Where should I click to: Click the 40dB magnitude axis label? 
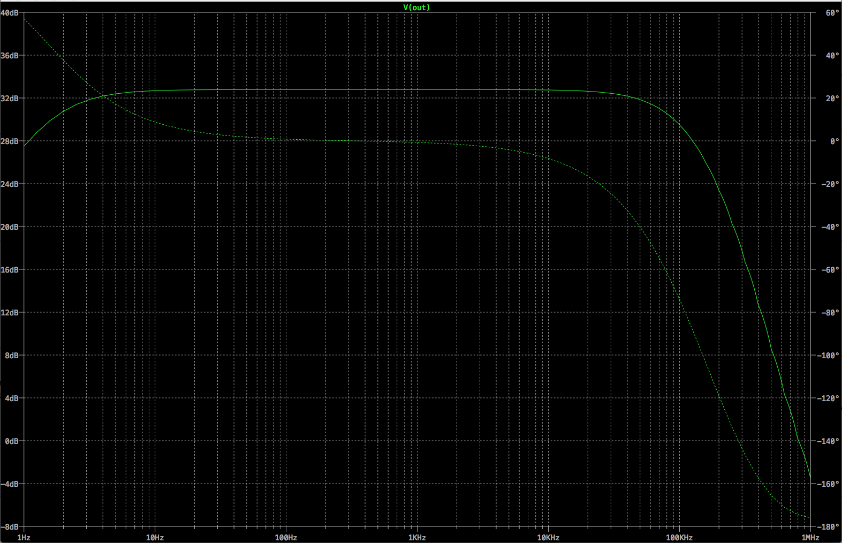[x=10, y=13]
